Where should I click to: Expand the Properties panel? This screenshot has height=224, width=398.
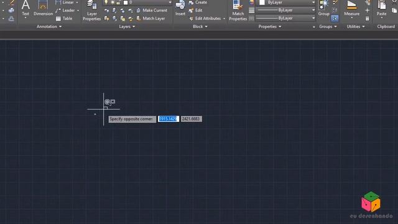[x=269, y=26]
